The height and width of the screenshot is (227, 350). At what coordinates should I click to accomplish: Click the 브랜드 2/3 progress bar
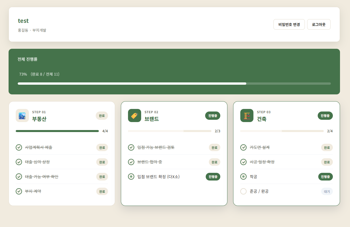click(170, 131)
